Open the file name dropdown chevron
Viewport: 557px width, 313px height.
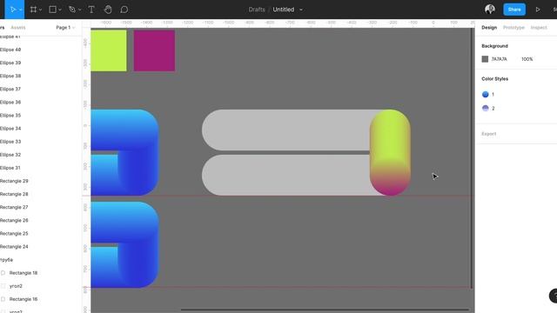[301, 10]
